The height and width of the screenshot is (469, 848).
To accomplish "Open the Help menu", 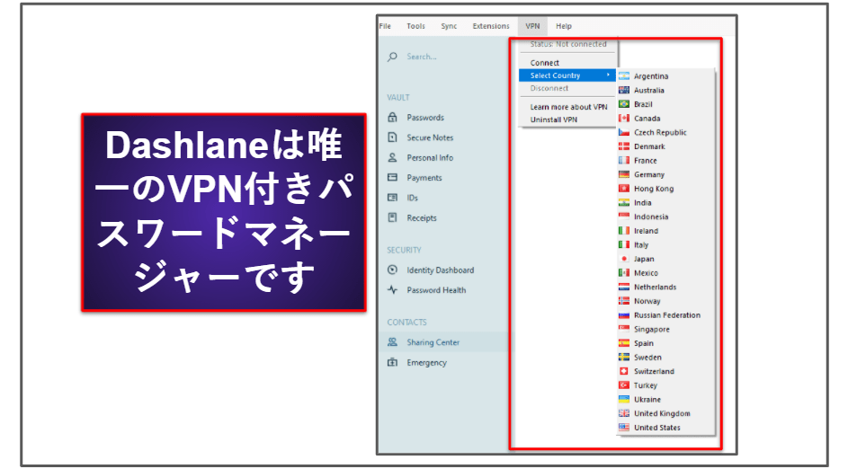I will pos(564,26).
